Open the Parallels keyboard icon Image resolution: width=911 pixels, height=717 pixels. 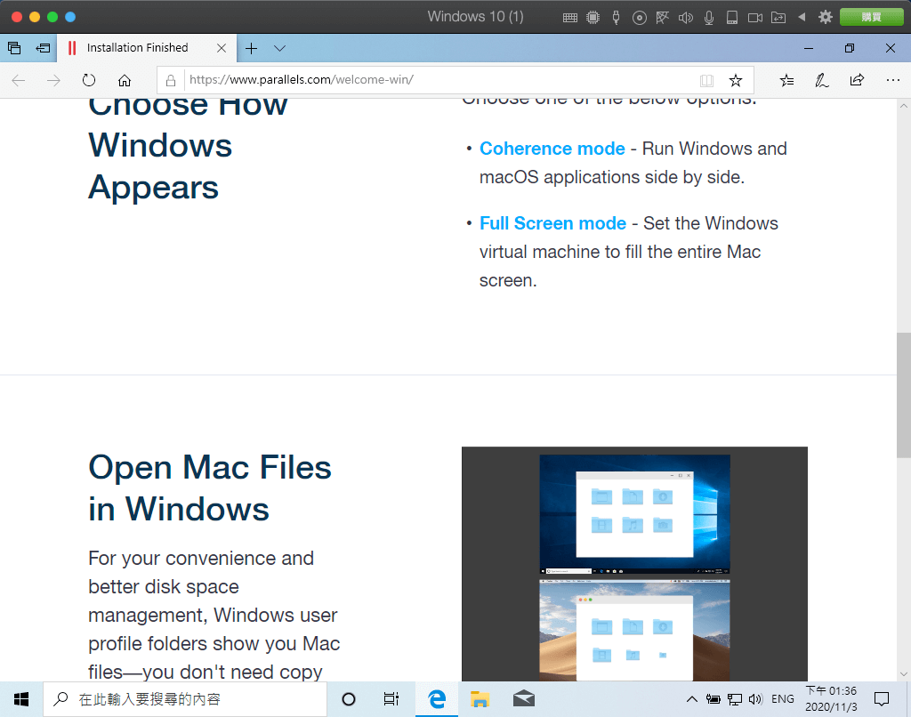point(570,18)
